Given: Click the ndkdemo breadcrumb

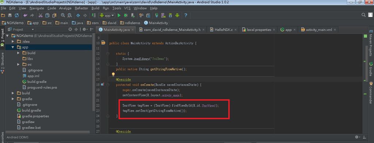Looking at the screenshot, I should tap(130, 23).
